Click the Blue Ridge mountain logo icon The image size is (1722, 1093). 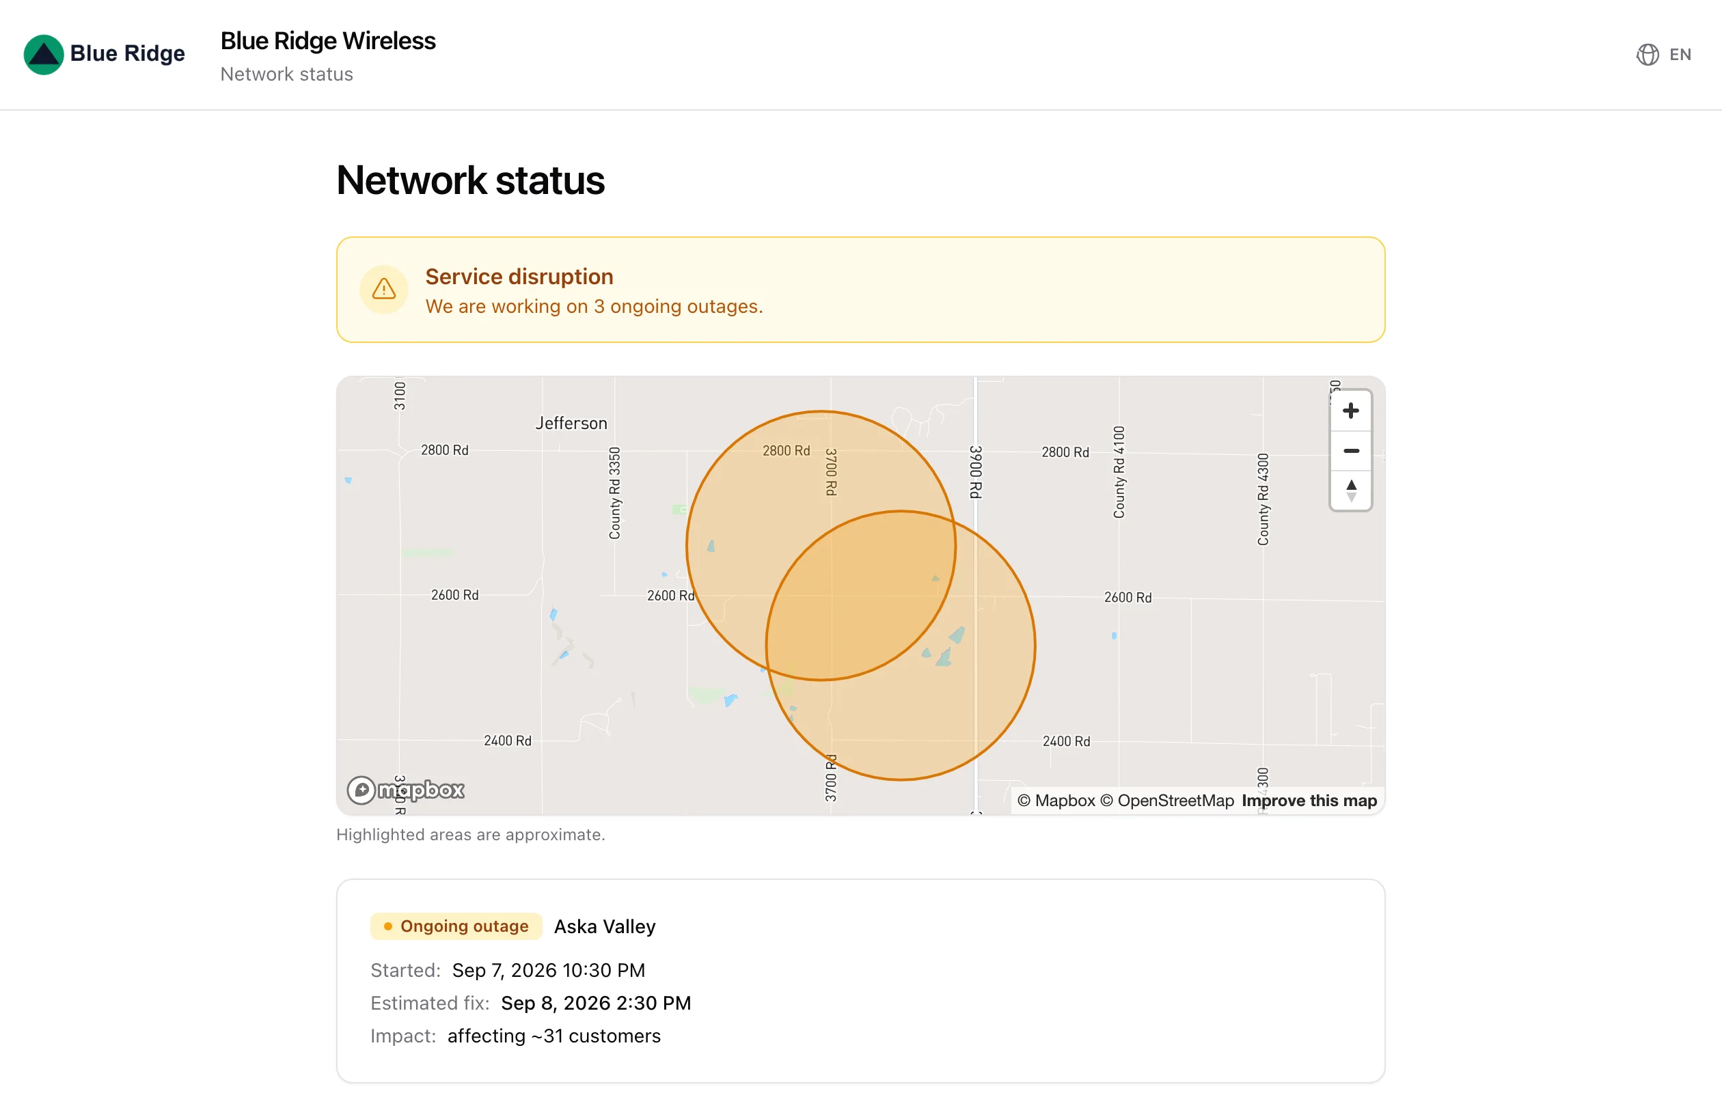[44, 55]
